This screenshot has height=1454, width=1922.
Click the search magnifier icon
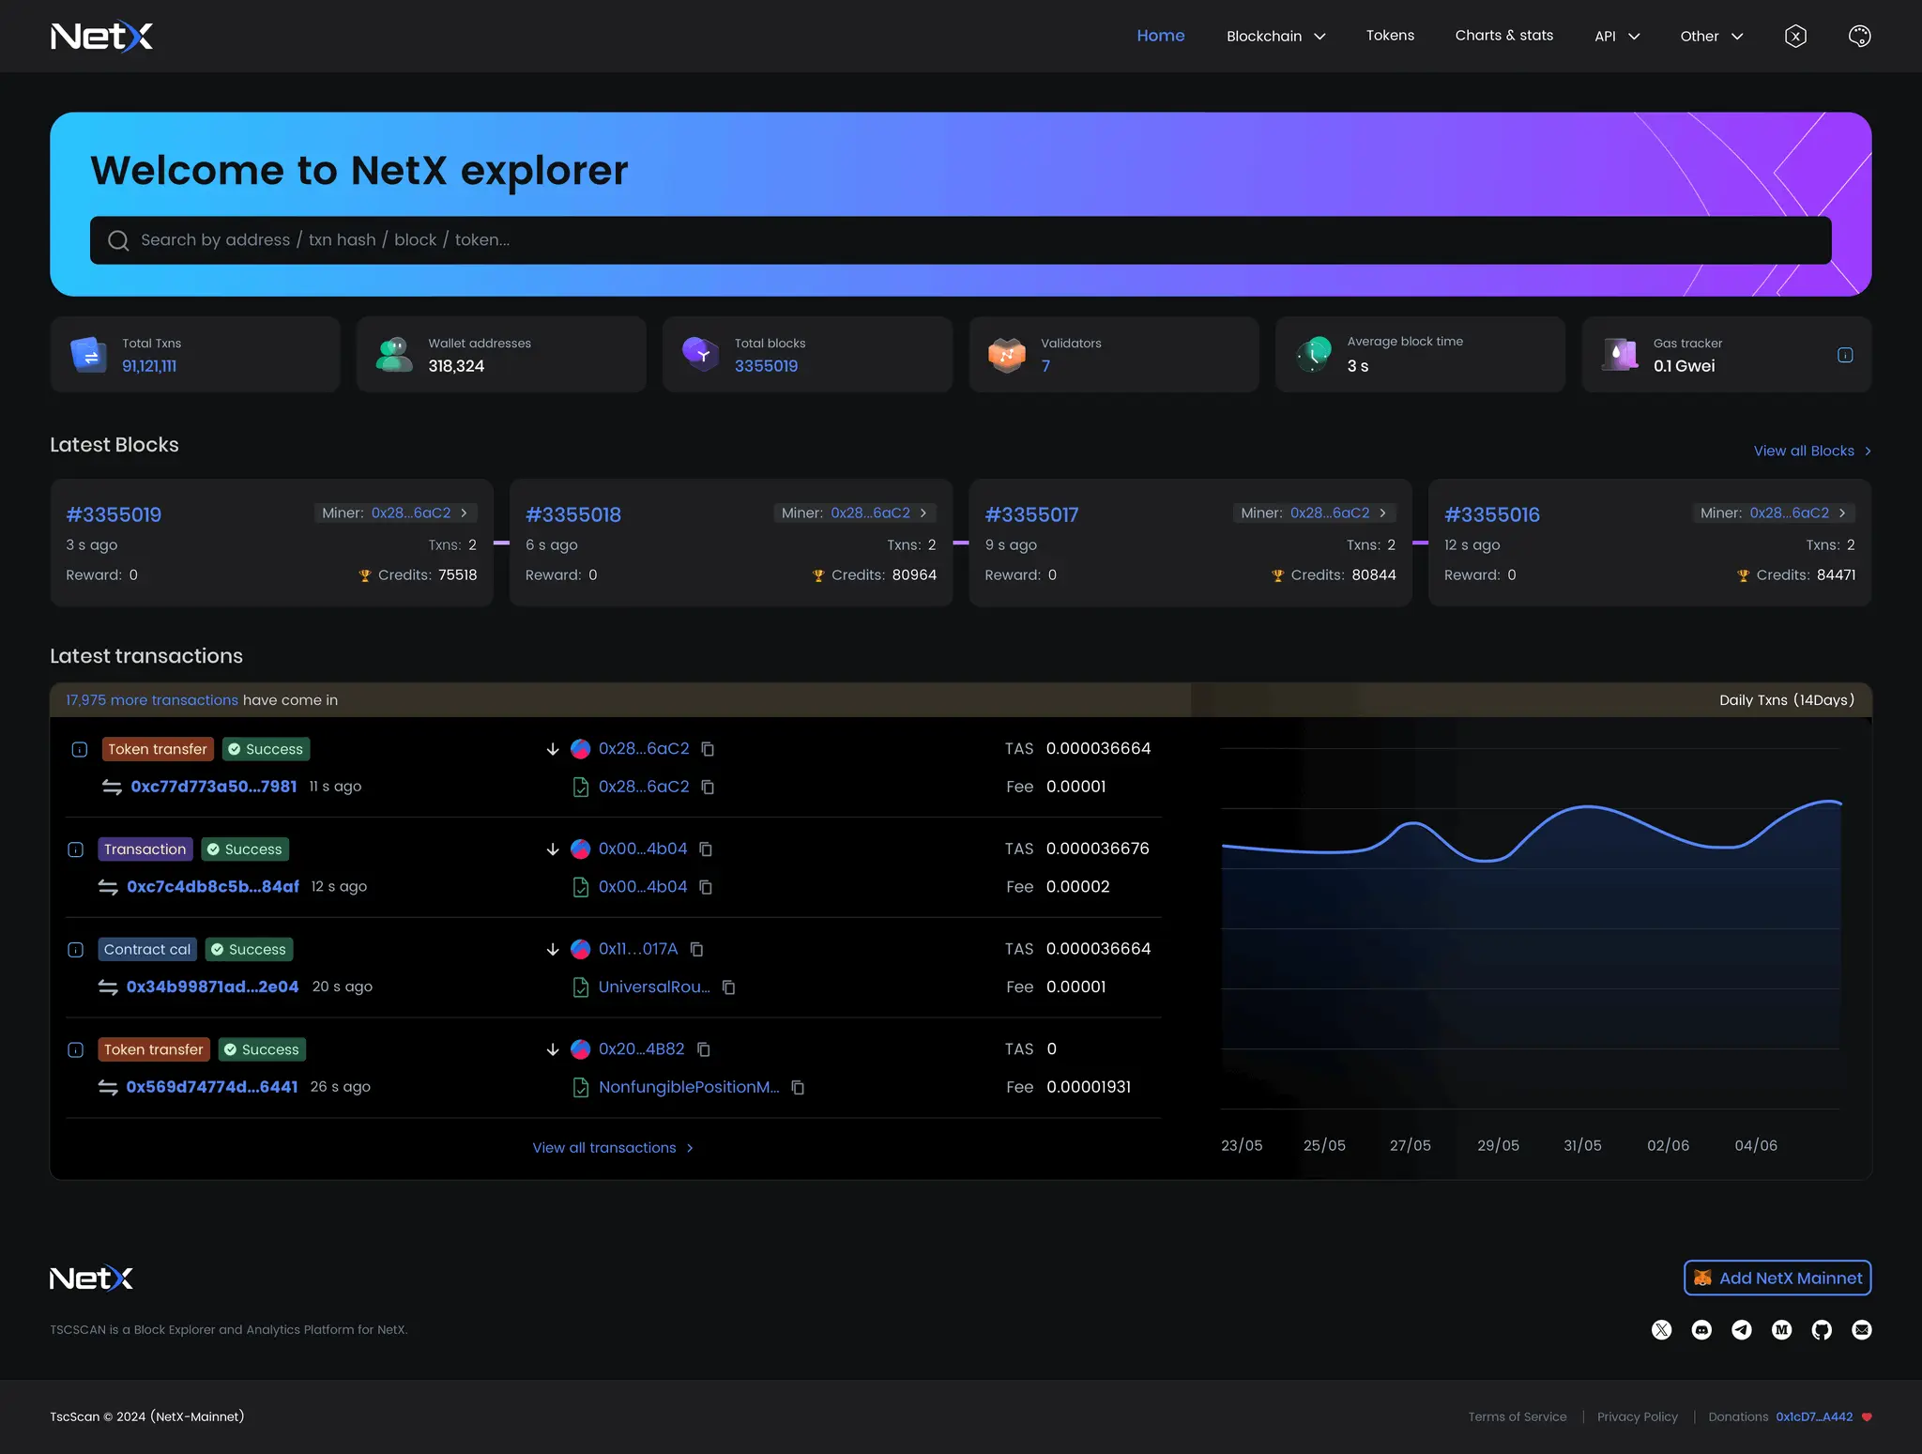point(118,240)
